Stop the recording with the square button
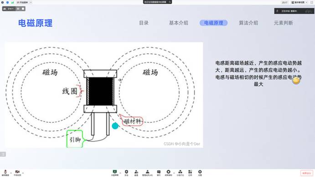Screen dimensions: 315x177 point(23,9)
